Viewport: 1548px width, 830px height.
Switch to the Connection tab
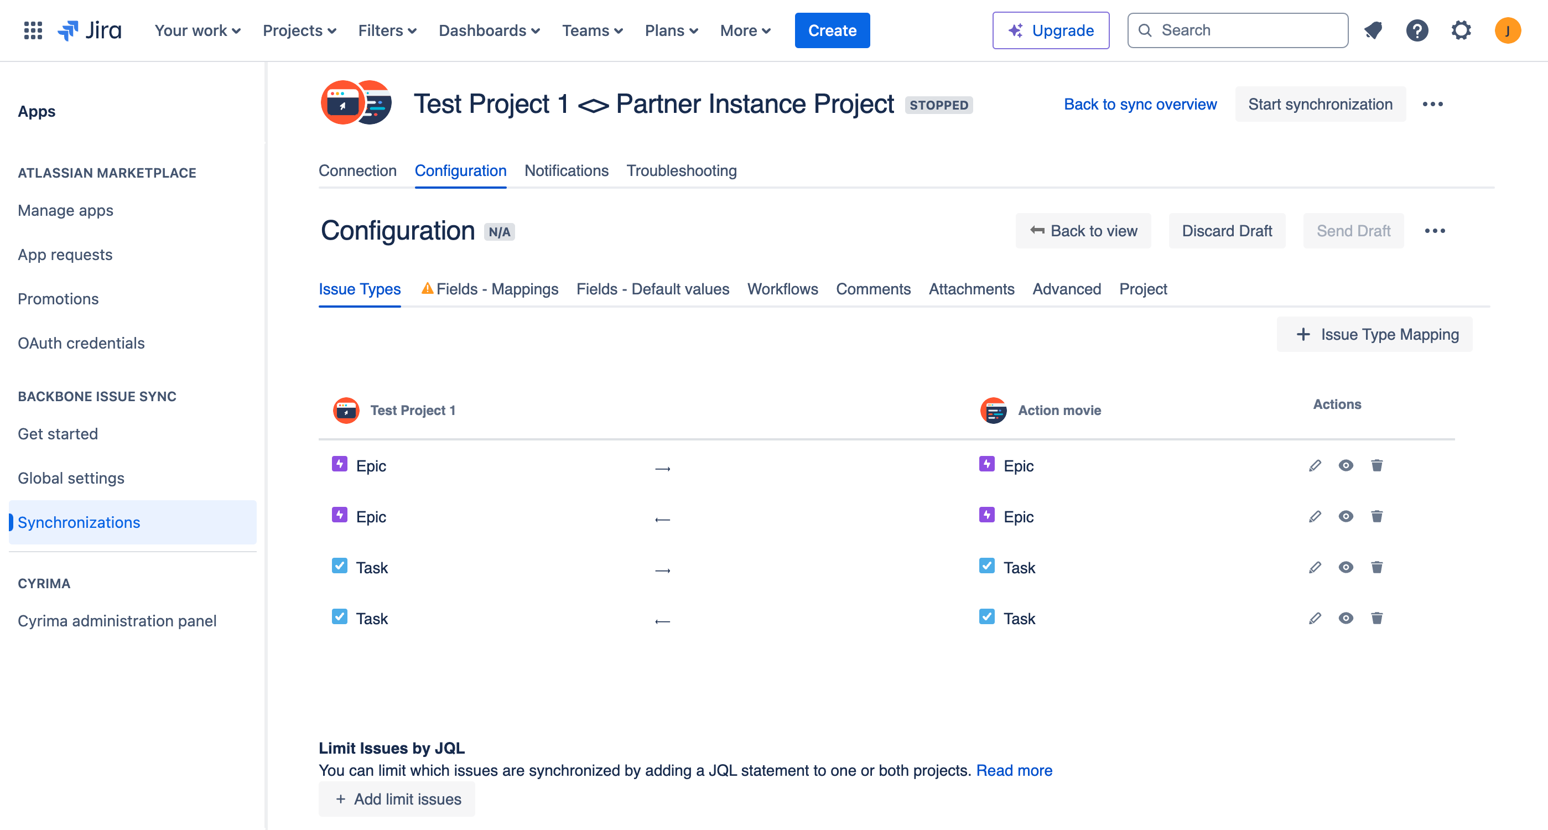click(x=357, y=170)
